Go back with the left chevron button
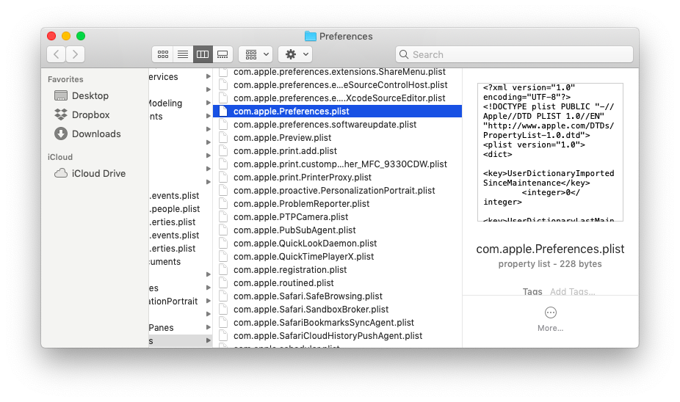Image resolution: width=680 pixels, height=402 pixels. pyautogui.click(x=57, y=54)
